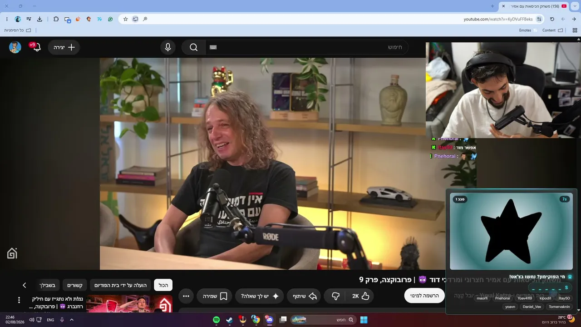The image size is (581, 327).
Task: Open Chrome from the taskbar
Action: click(x=256, y=320)
